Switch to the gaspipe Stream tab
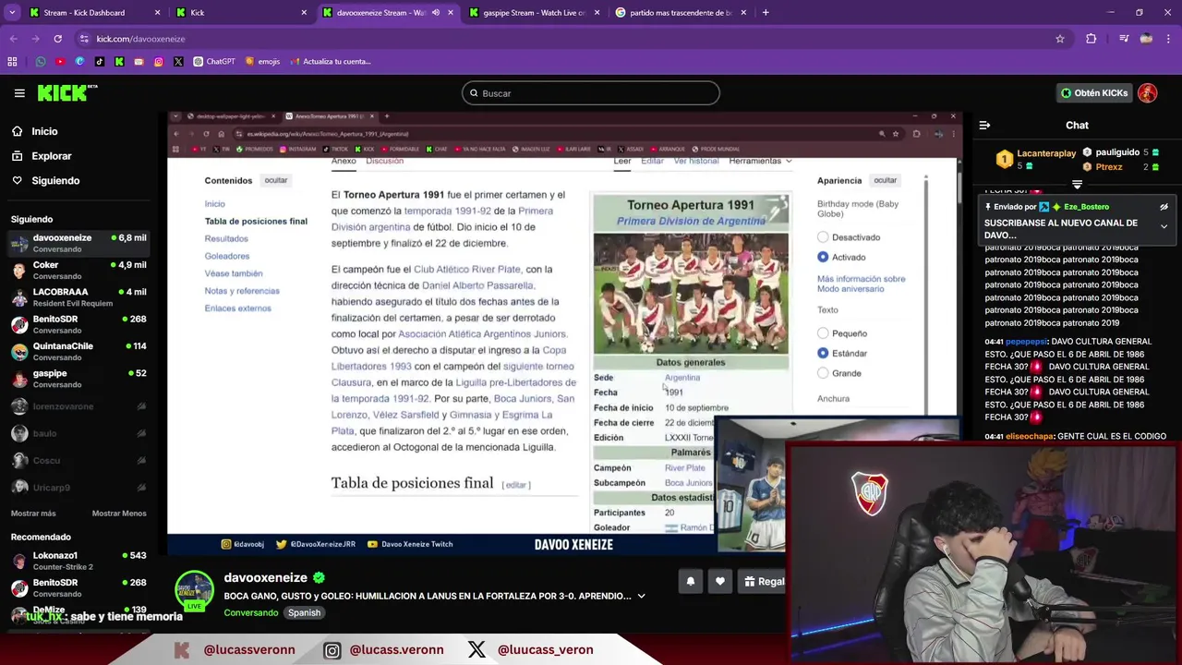The height and width of the screenshot is (665, 1182). 536,13
